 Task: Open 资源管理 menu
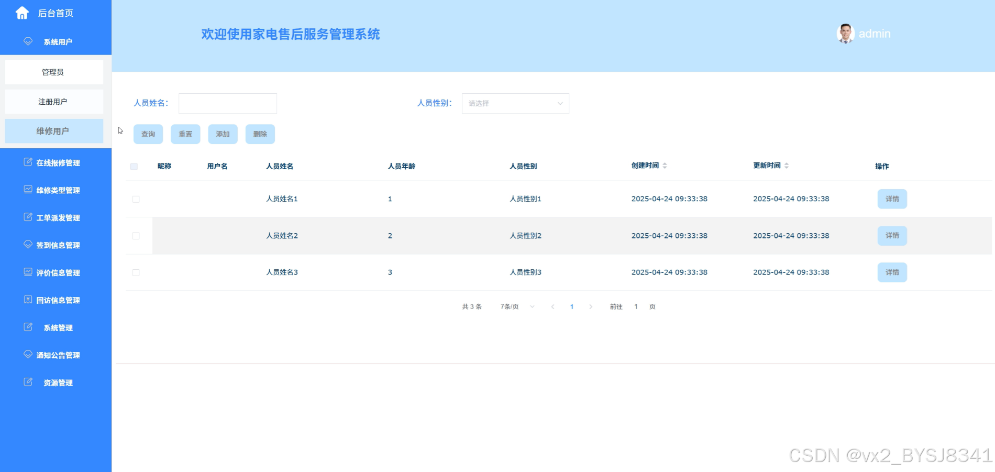coord(56,382)
